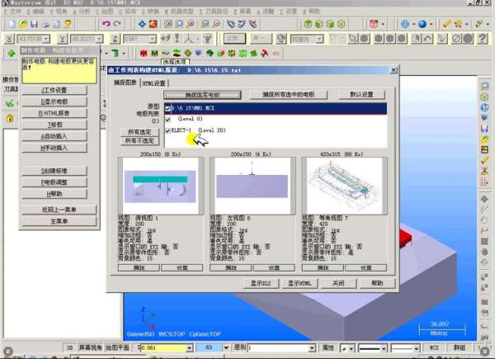Switch to the HTML设置 tab
Image resolution: width=495 pixels, height=359 pixels.
pos(153,83)
